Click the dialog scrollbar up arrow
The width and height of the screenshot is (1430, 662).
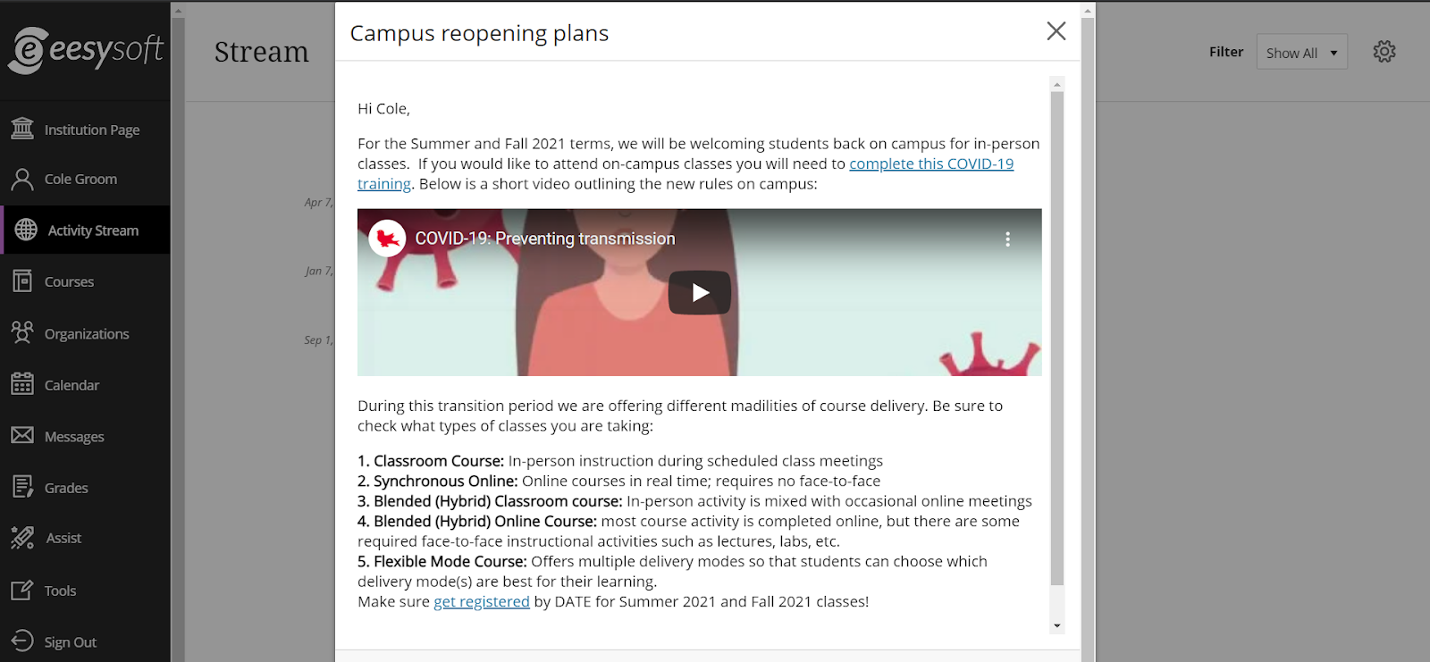pyautogui.click(x=1057, y=84)
